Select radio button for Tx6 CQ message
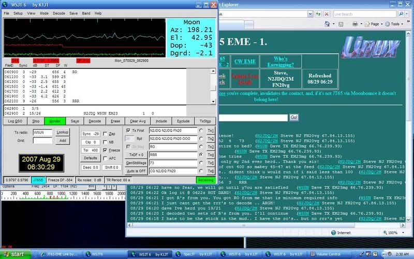Screen dimensions: 414x259 [x=201, y=171]
